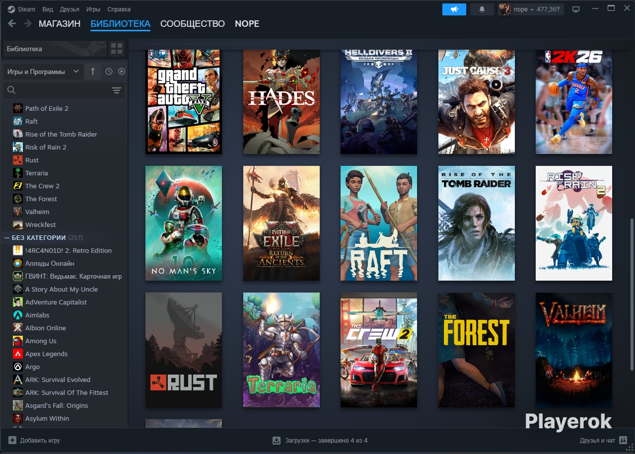
Task: Click the Argo icon in sidebar
Action: 18,367
